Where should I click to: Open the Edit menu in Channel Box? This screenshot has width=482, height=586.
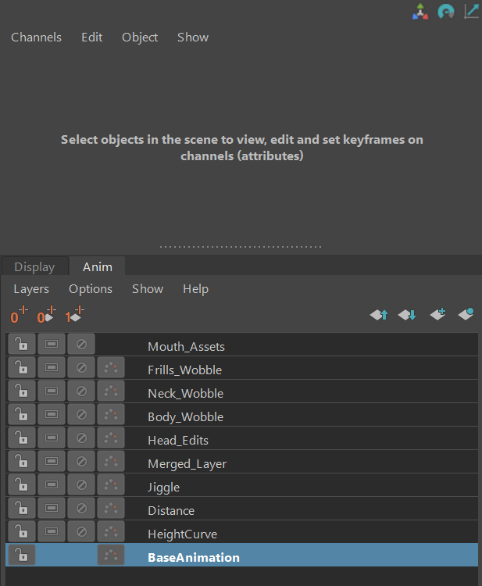[92, 38]
